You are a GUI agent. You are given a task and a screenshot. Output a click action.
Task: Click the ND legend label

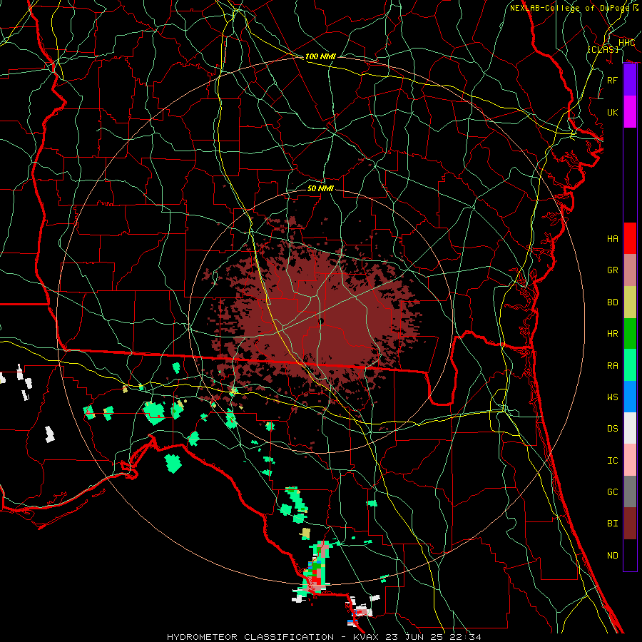(613, 556)
